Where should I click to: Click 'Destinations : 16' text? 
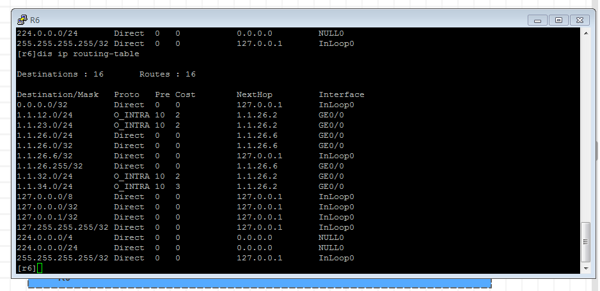(x=60, y=74)
